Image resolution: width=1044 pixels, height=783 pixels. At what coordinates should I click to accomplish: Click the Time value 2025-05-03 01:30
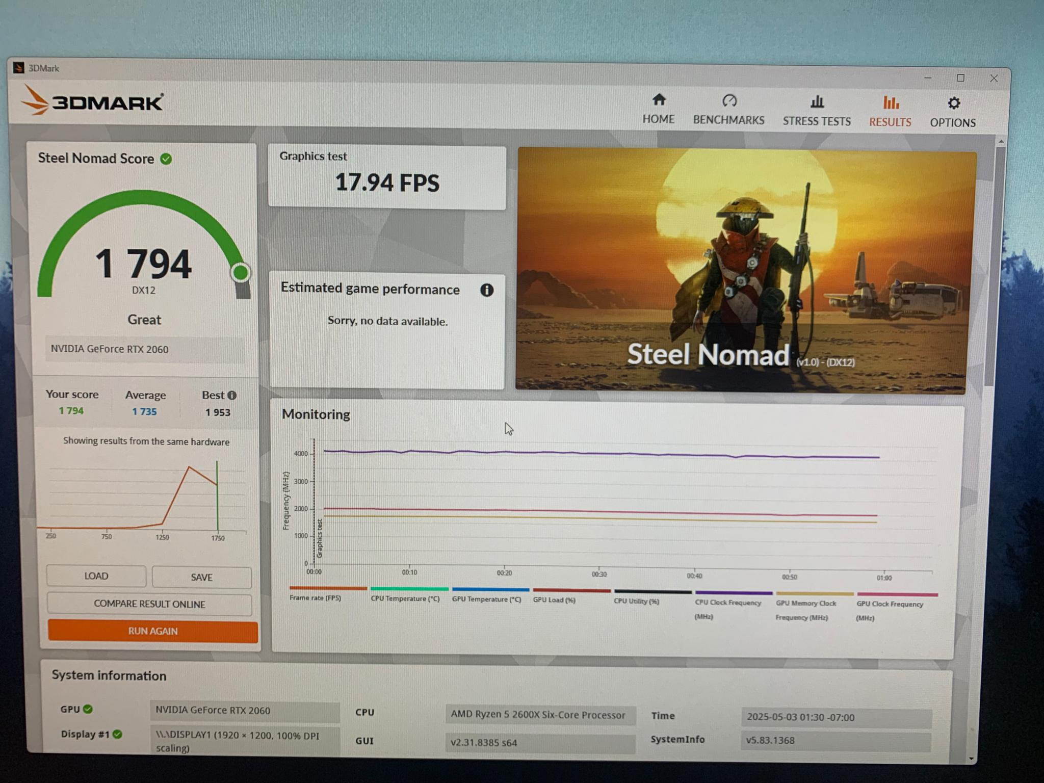pyautogui.click(x=837, y=717)
